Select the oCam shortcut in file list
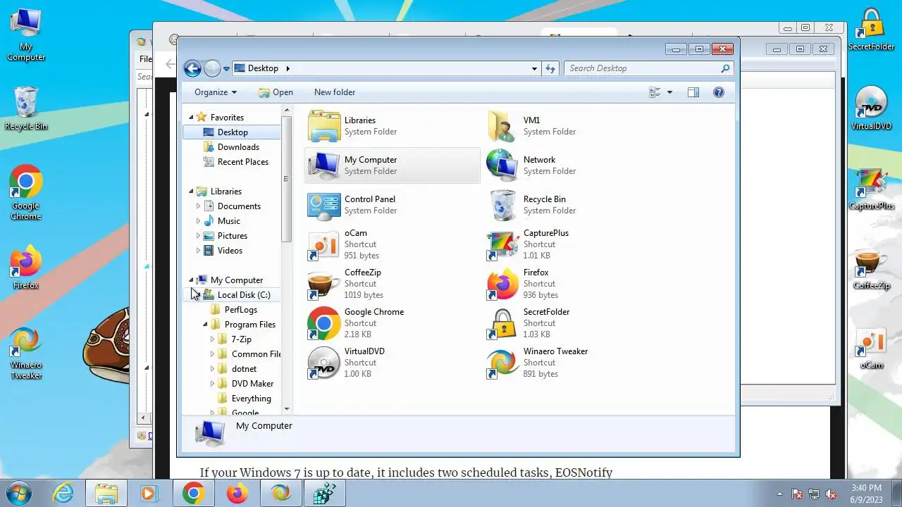 point(324,244)
